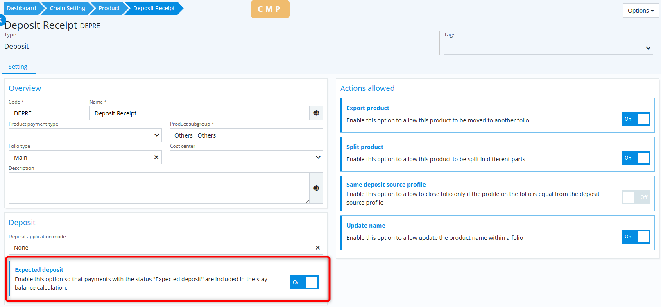This screenshot has width=661, height=307.
Task: Select the Setting tab
Action: 18,67
